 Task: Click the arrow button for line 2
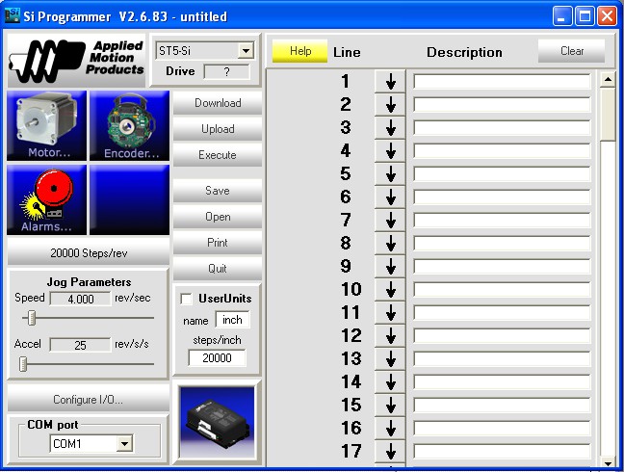[x=390, y=105]
